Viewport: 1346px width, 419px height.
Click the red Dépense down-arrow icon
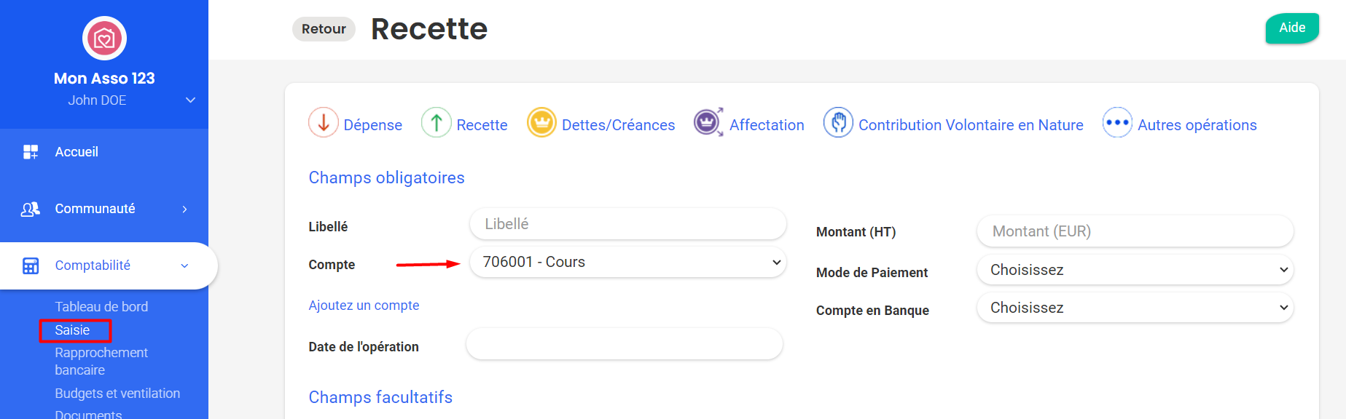(x=324, y=122)
